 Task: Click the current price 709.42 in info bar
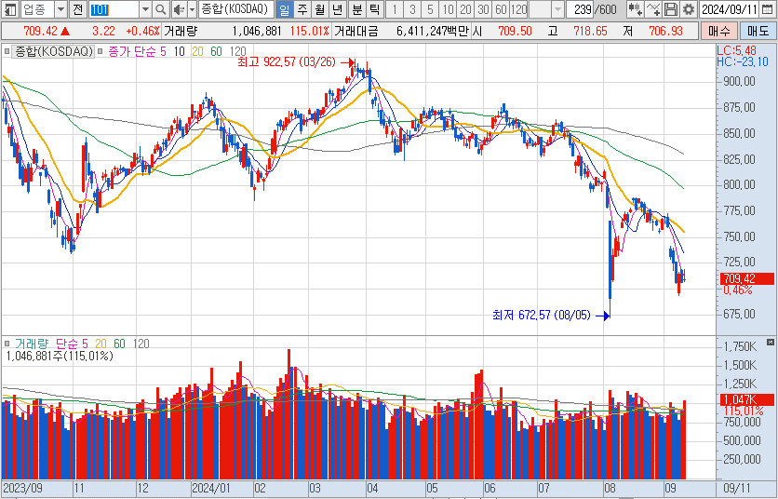41,32
